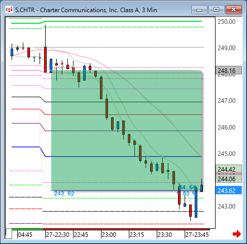Click the 23:00 time axis label
This screenshot has height=244, width=247.
click(109, 234)
